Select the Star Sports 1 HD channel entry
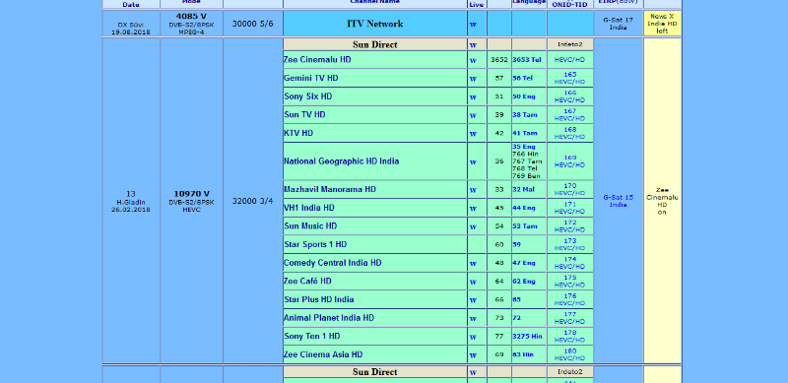 [x=315, y=245]
